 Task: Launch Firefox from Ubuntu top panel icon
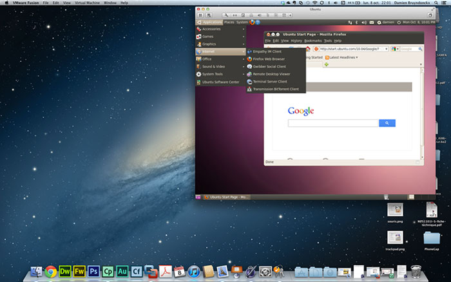point(252,22)
